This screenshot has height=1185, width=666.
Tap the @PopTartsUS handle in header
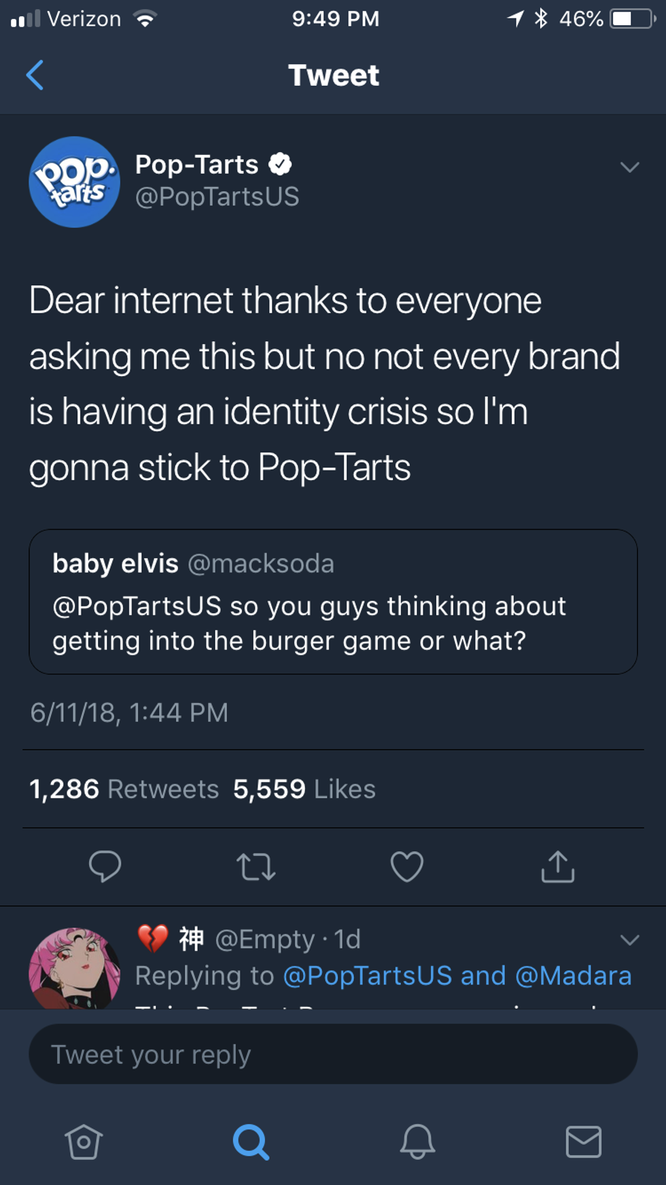pyautogui.click(x=217, y=197)
